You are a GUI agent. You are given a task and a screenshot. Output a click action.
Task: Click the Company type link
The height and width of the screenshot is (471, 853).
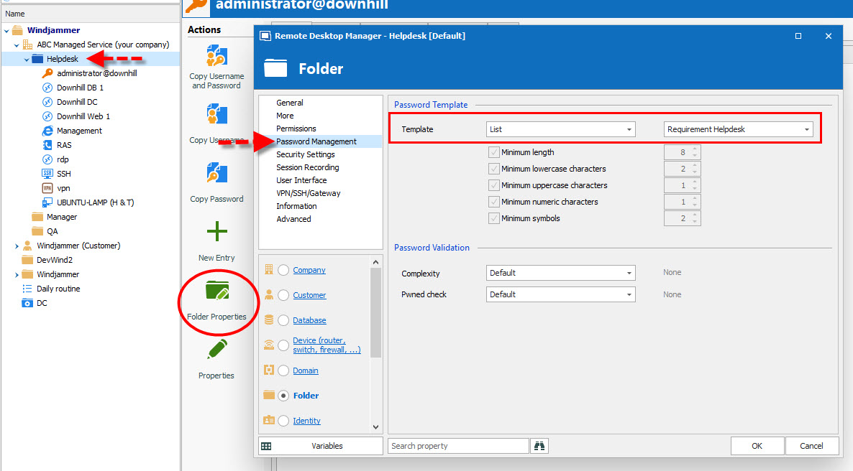[309, 270]
